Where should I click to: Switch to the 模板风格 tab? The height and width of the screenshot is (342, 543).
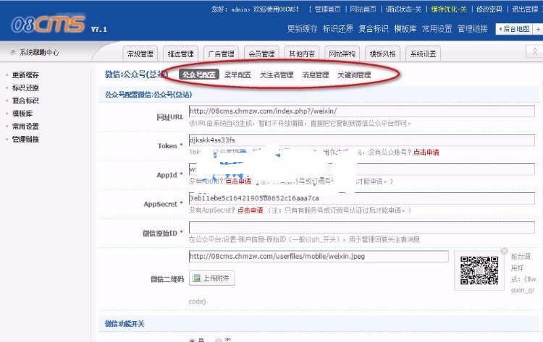(383, 54)
